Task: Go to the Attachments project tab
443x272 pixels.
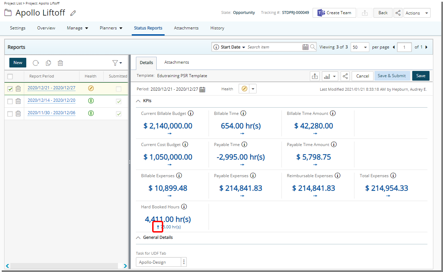Action: (186, 28)
